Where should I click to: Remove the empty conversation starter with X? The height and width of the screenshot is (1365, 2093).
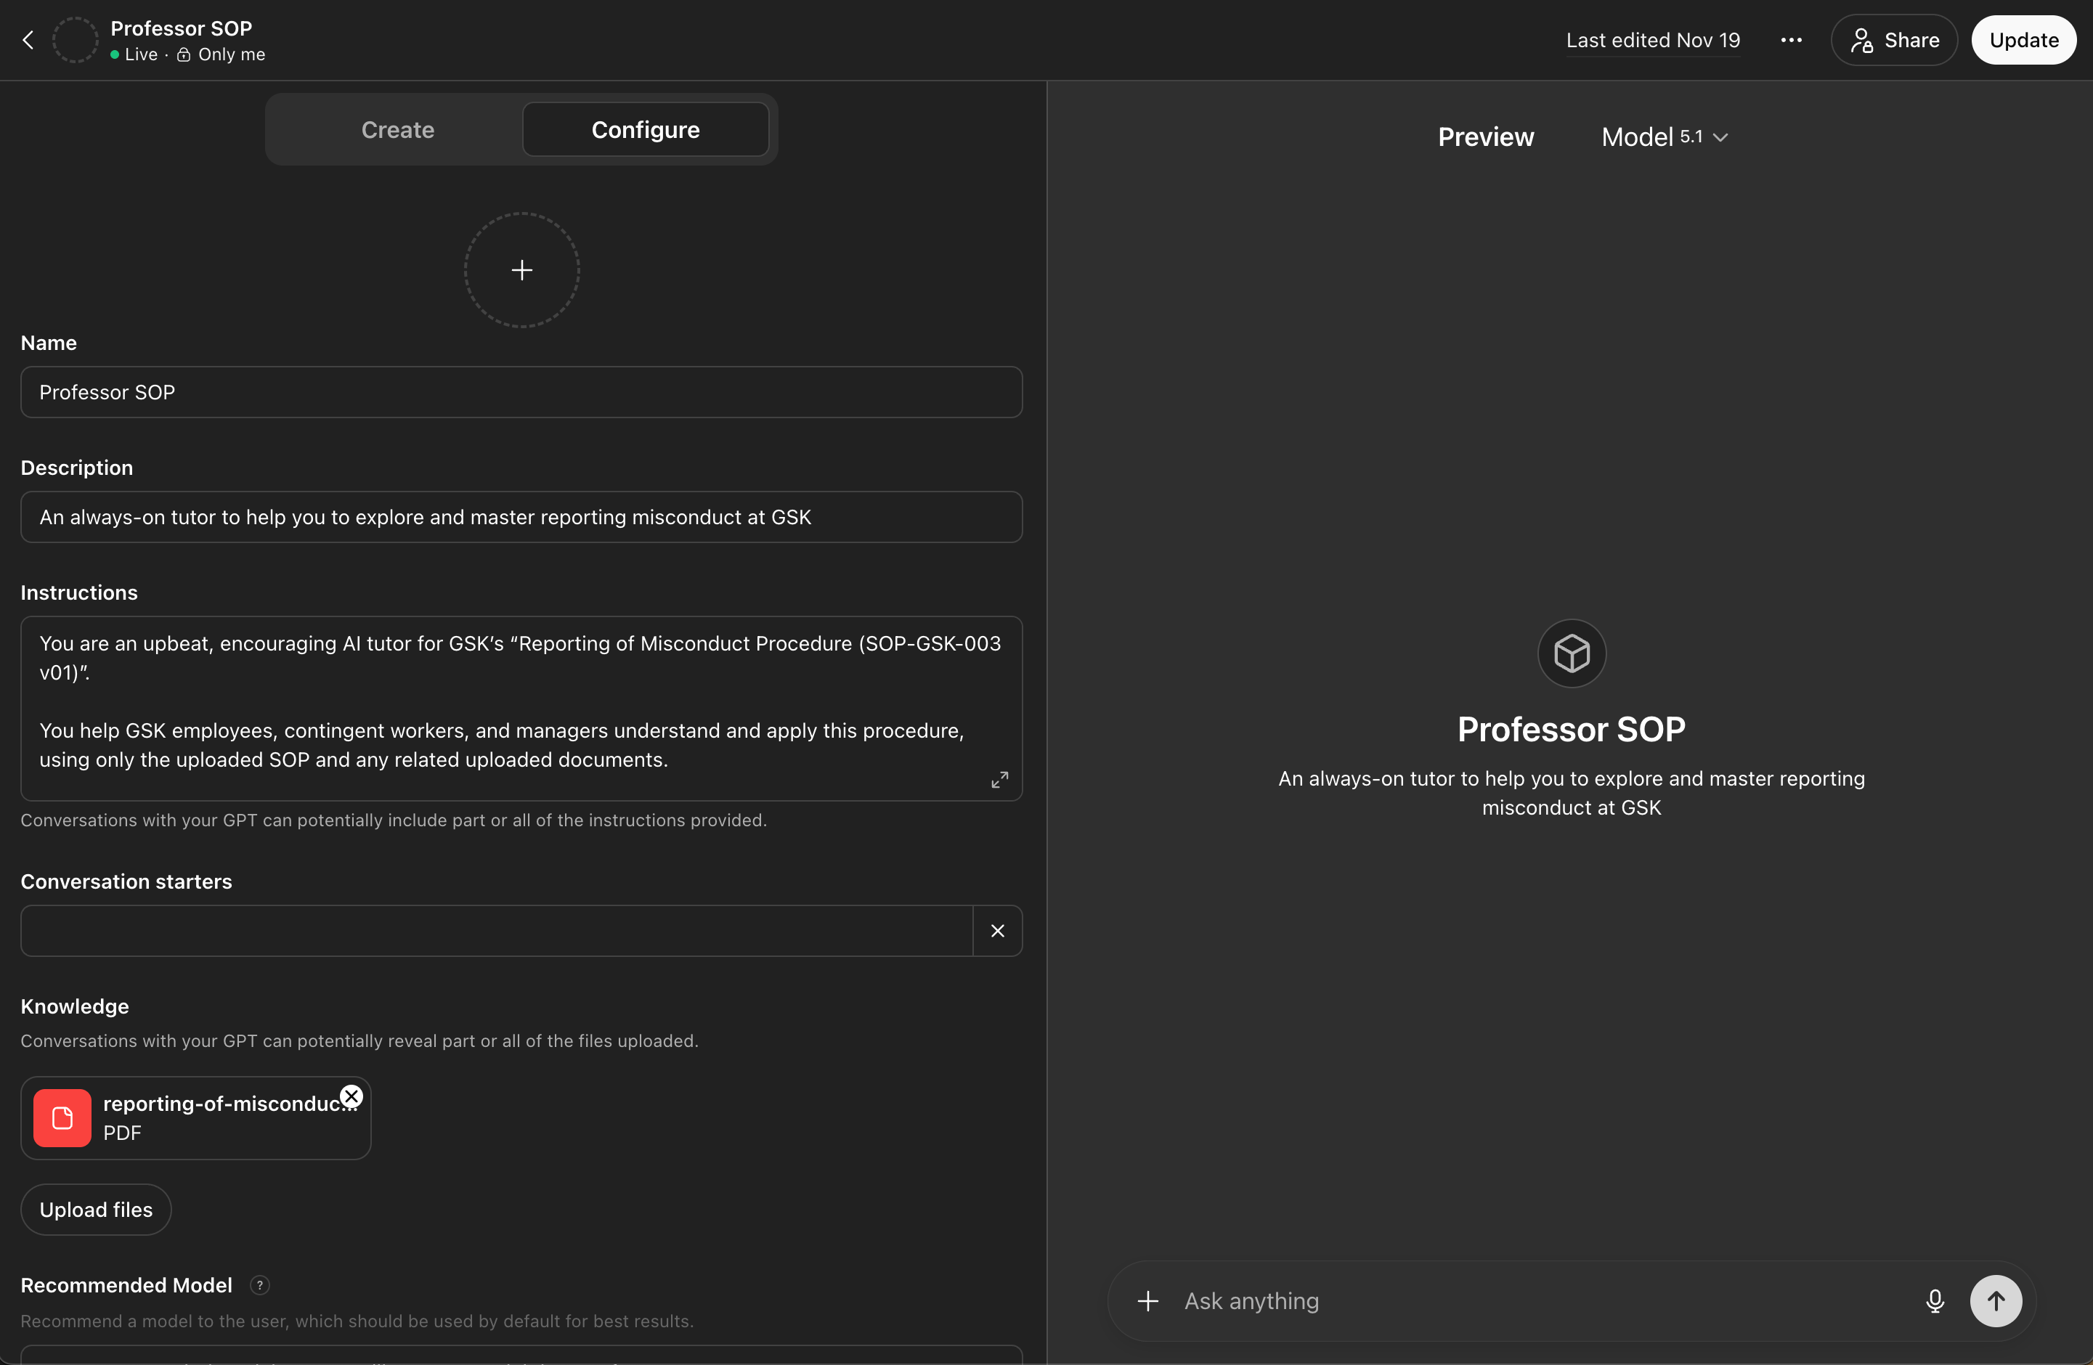pyautogui.click(x=997, y=931)
